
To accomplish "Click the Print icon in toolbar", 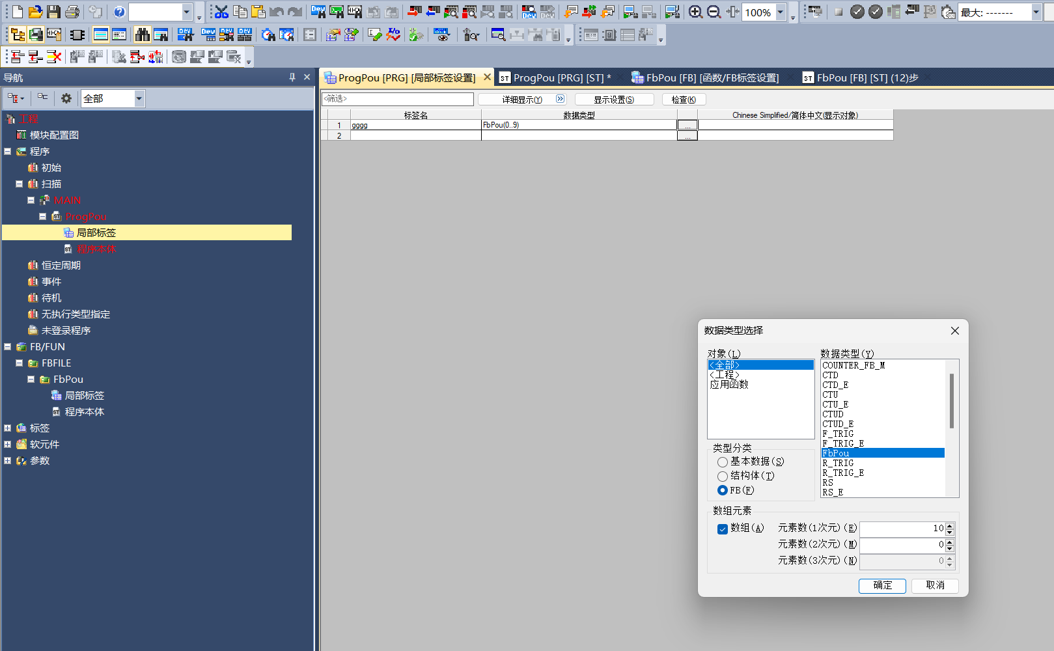I will tap(72, 12).
